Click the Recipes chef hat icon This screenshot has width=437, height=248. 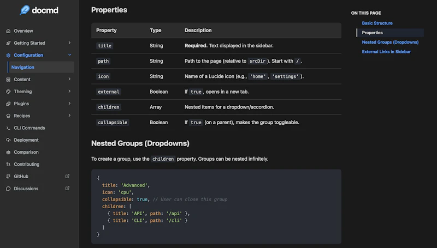coord(8,116)
